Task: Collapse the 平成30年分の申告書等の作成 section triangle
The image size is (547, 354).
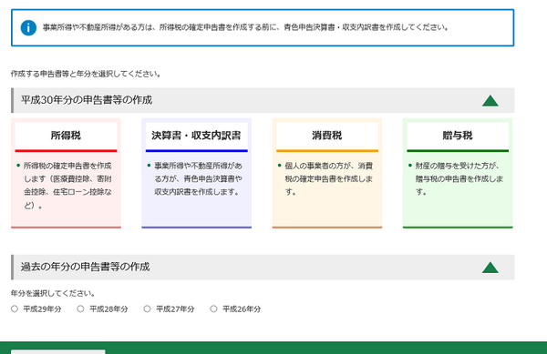Action: (x=490, y=101)
